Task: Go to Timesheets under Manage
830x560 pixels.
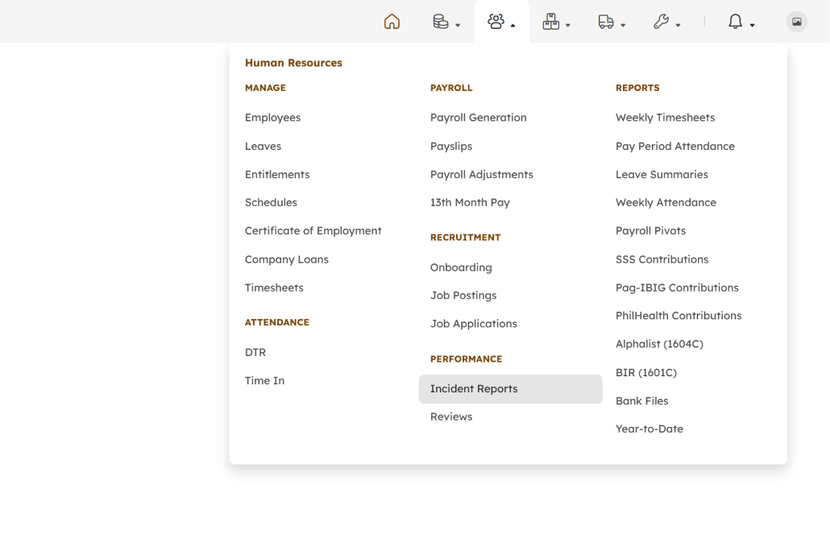Action: (274, 288)
